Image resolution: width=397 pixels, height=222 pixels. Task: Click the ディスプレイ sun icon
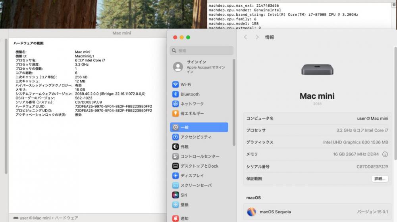coord(175,176)
